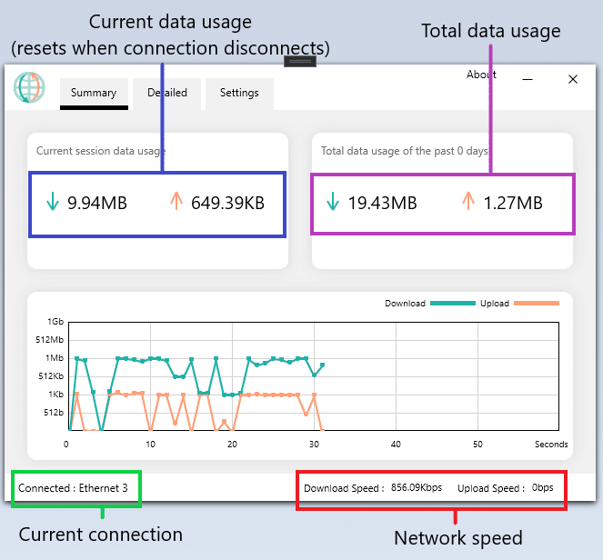The height and width of the screenshot is (560, 603).
Task: Click the total usage upload arrow icon
Action: [468, 203]
